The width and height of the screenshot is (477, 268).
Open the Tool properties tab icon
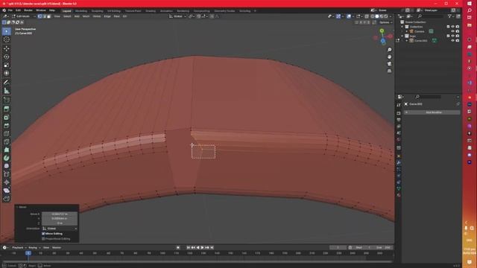399,105
